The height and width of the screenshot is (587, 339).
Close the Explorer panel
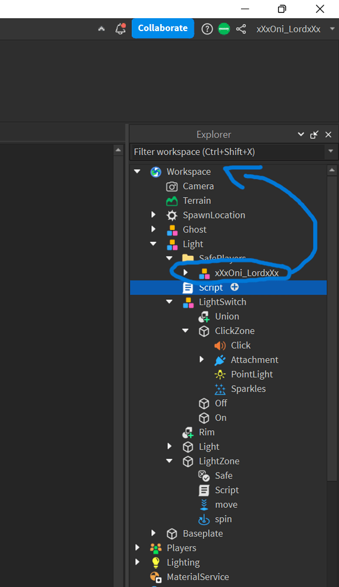tap(328, 134)
